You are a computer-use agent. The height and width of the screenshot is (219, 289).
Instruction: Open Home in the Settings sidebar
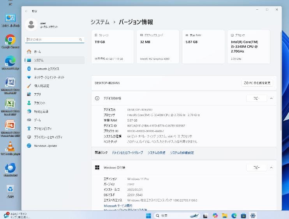(55, 52)
